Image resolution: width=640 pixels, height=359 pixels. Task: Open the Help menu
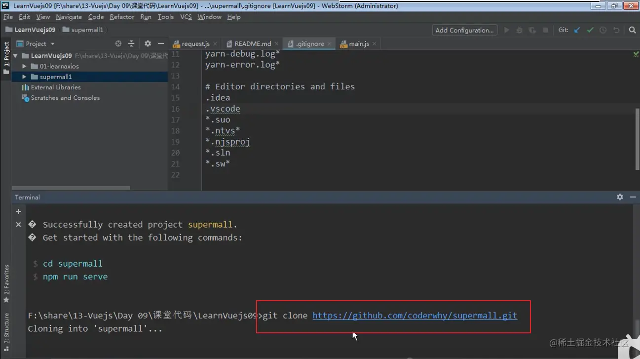[x=234, y=17]
